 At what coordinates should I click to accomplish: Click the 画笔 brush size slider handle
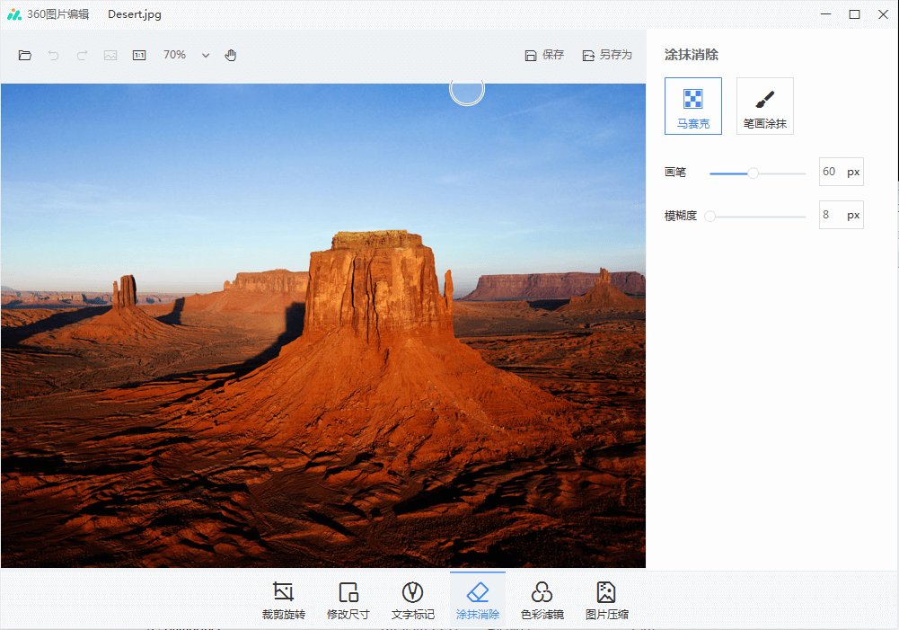[x=753, y=173]
